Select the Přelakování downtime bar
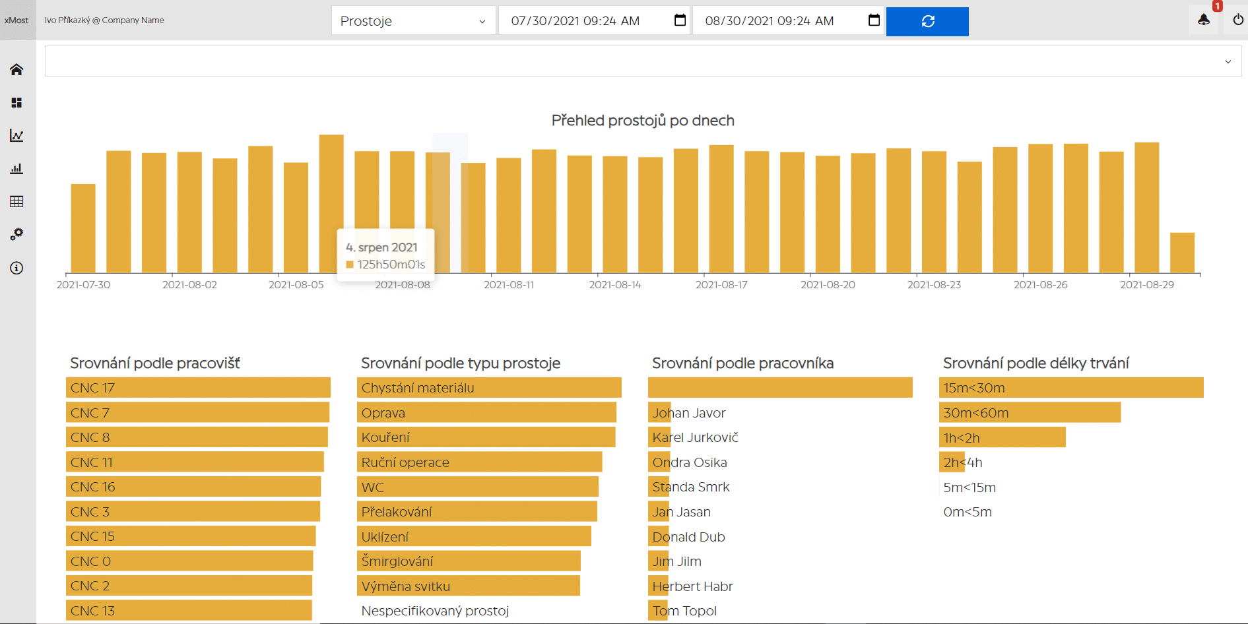1248x624 pixels. [x=476, y=511]
